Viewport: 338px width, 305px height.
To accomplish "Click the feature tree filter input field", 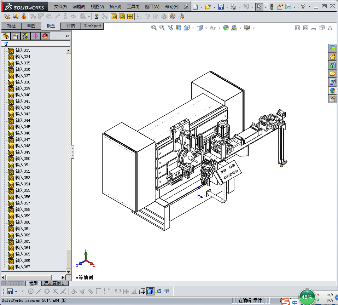I will pos(36,44).
